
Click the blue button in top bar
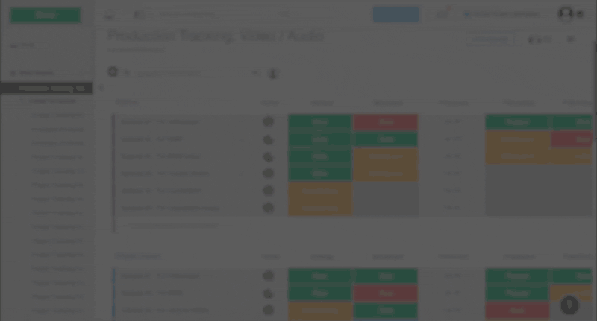pos(396,14)
